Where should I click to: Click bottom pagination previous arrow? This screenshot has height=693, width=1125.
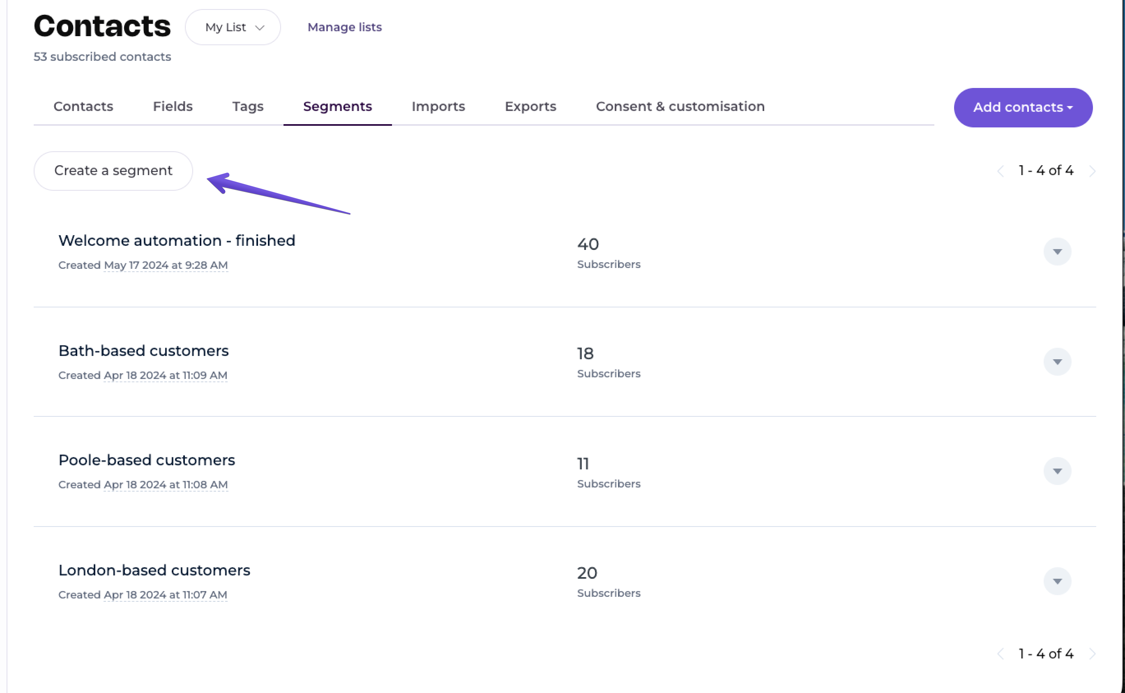(1001, 654)
